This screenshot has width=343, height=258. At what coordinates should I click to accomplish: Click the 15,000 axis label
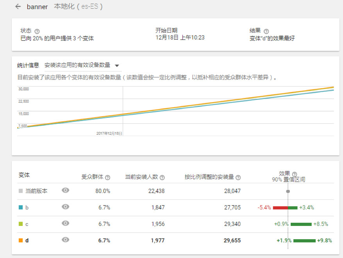[x=23, y=114]
